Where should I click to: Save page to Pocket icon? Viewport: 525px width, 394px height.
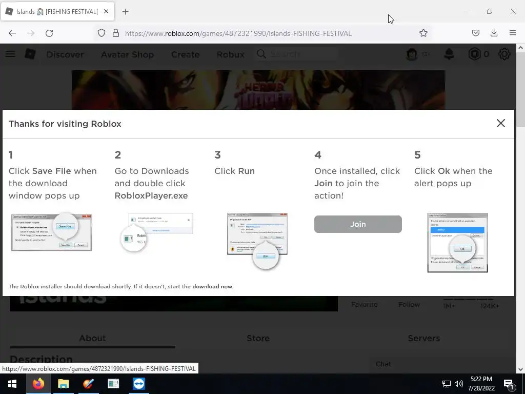475,33
